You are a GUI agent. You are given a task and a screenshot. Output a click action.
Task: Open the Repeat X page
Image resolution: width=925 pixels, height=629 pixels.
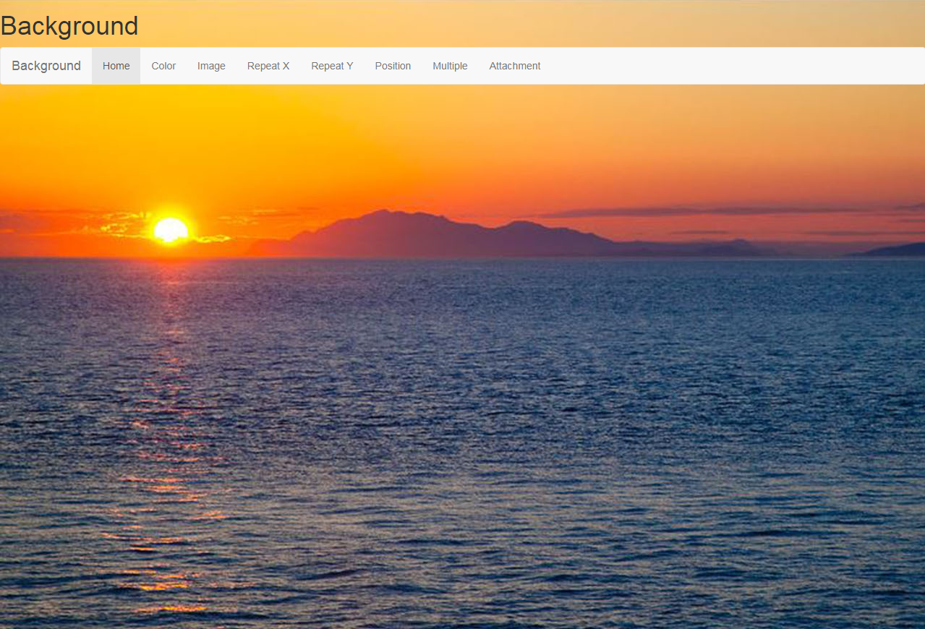point(268,66)
